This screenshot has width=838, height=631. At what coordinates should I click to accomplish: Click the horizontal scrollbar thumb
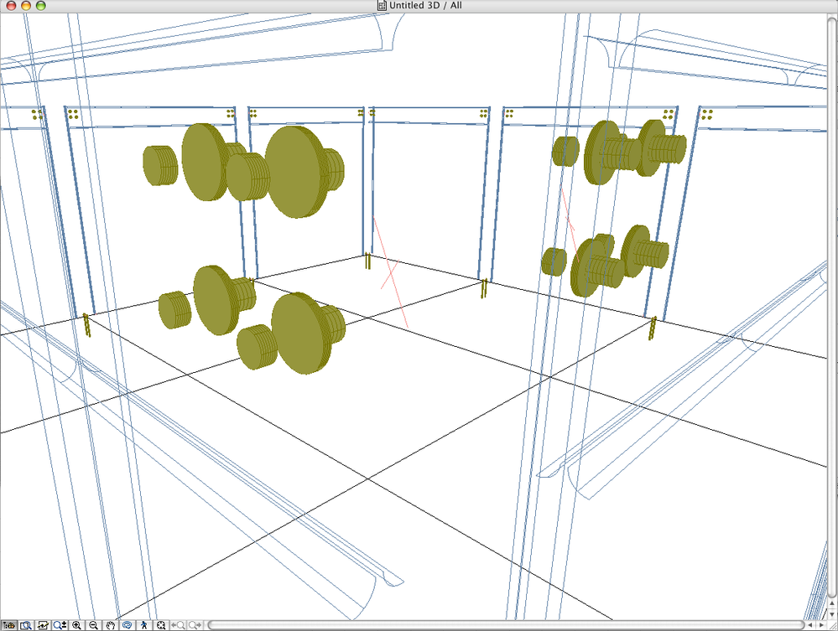[x=506, y=625]
